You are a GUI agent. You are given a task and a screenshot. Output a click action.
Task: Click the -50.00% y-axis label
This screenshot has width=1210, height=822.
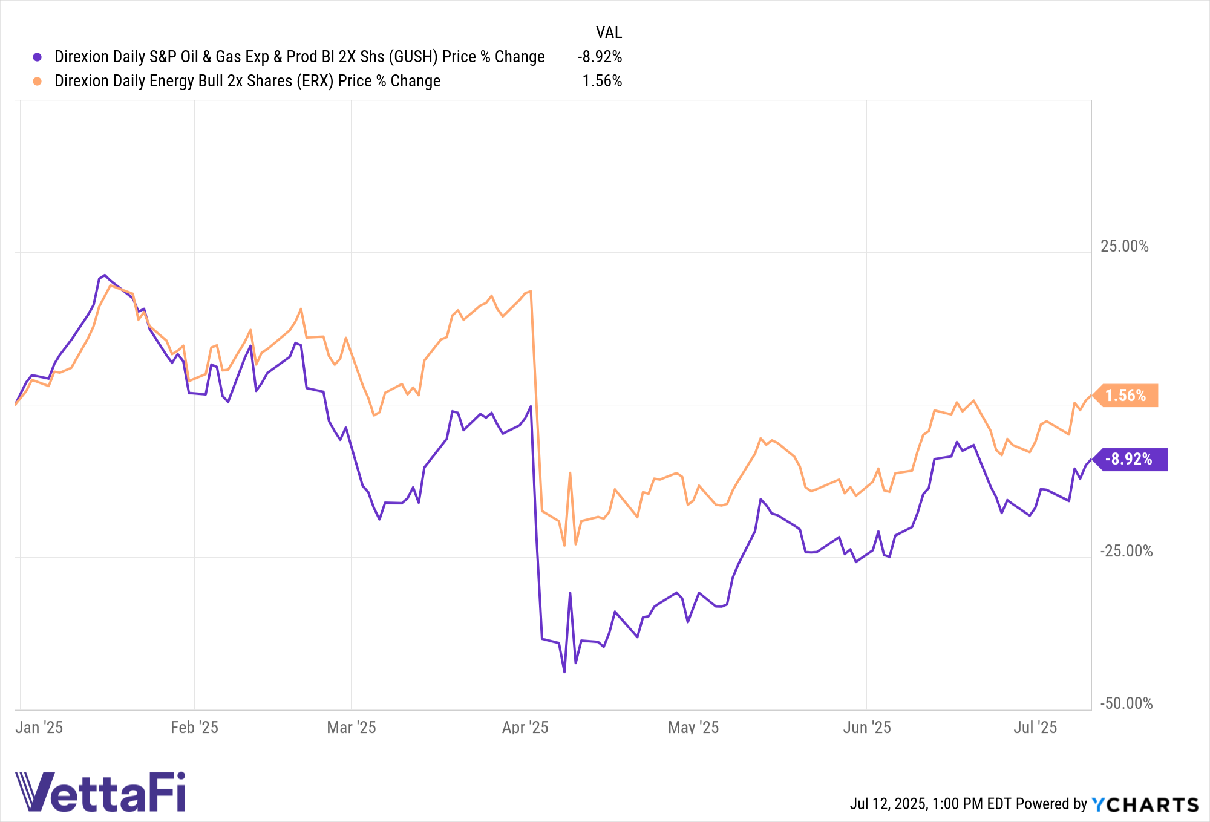(x=1127, y=703)
